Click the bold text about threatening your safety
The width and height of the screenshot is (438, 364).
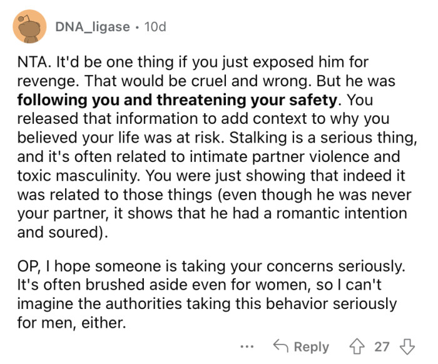(x=177, y=99)
